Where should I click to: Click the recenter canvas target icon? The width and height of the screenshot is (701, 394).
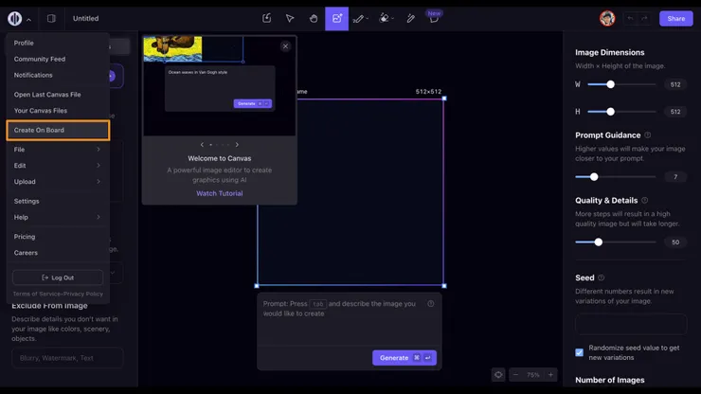point(498,375)
